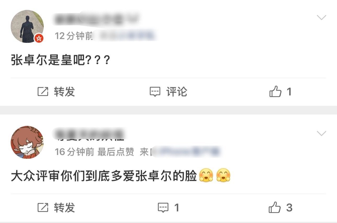Open the profile with the shadow silhouette avatar

click(27, 26)
